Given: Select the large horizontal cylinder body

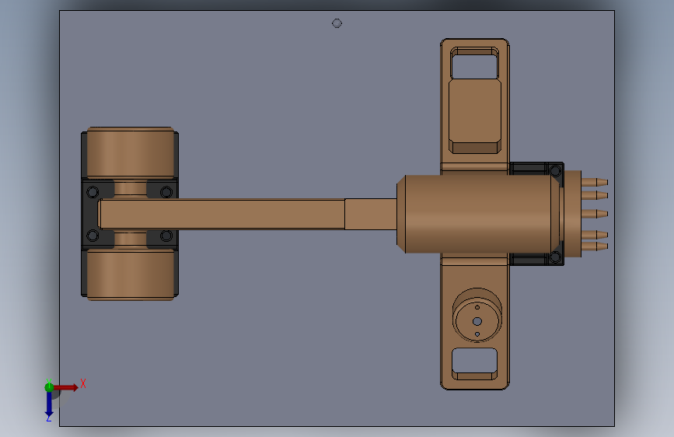Looking at the screenshot, I should tap(478, 214).
